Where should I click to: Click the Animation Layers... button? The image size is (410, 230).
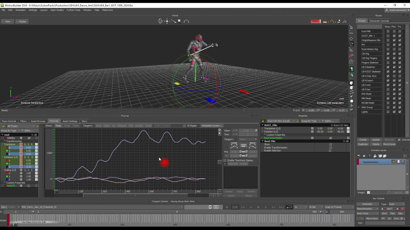tap(211, 126)
